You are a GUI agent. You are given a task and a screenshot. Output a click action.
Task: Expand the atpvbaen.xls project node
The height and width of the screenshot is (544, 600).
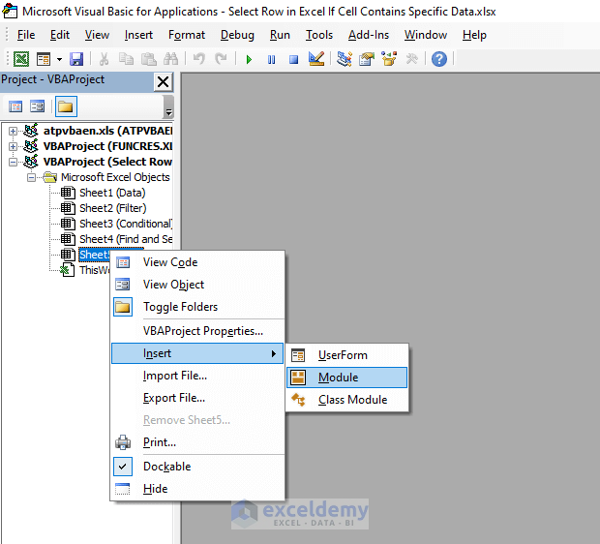pos(13,131)
